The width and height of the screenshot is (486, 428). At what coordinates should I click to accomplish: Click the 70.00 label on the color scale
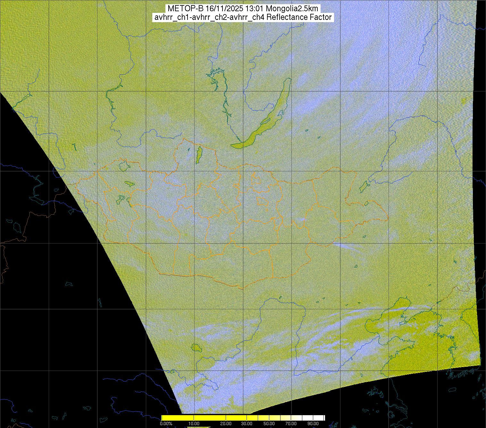(x=292, y=424)
